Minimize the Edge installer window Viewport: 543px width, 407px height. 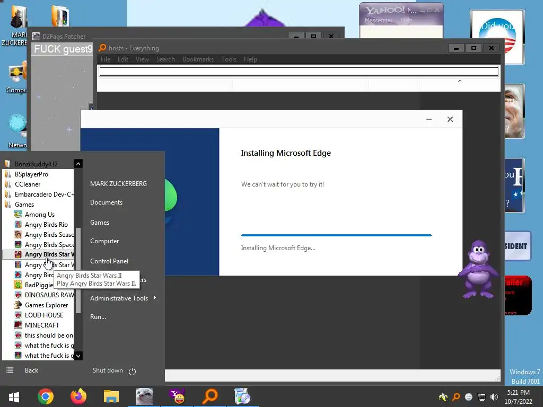[x=428, y=119]
